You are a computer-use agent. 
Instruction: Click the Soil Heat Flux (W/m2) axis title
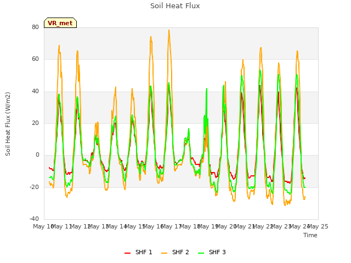(8, 124)
